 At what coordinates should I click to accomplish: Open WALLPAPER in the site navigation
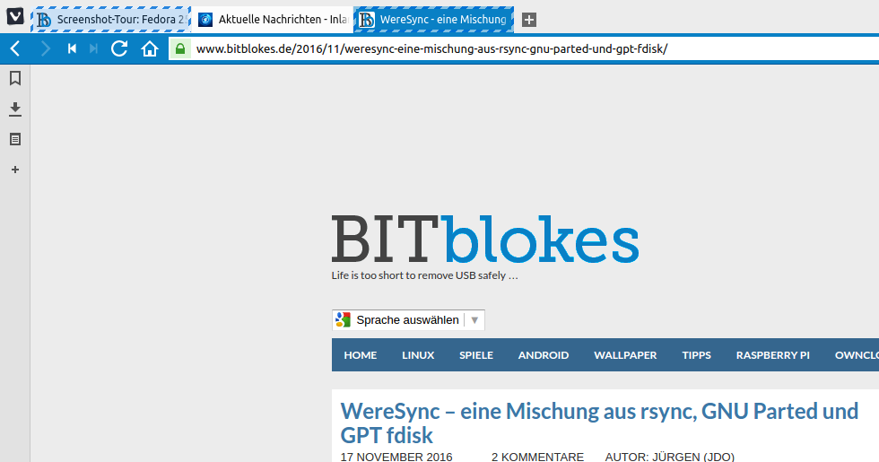pos(625,355)
